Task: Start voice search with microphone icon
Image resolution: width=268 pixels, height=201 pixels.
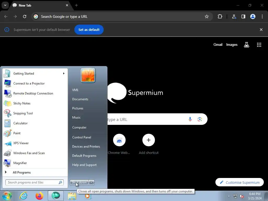Action: 190,119
